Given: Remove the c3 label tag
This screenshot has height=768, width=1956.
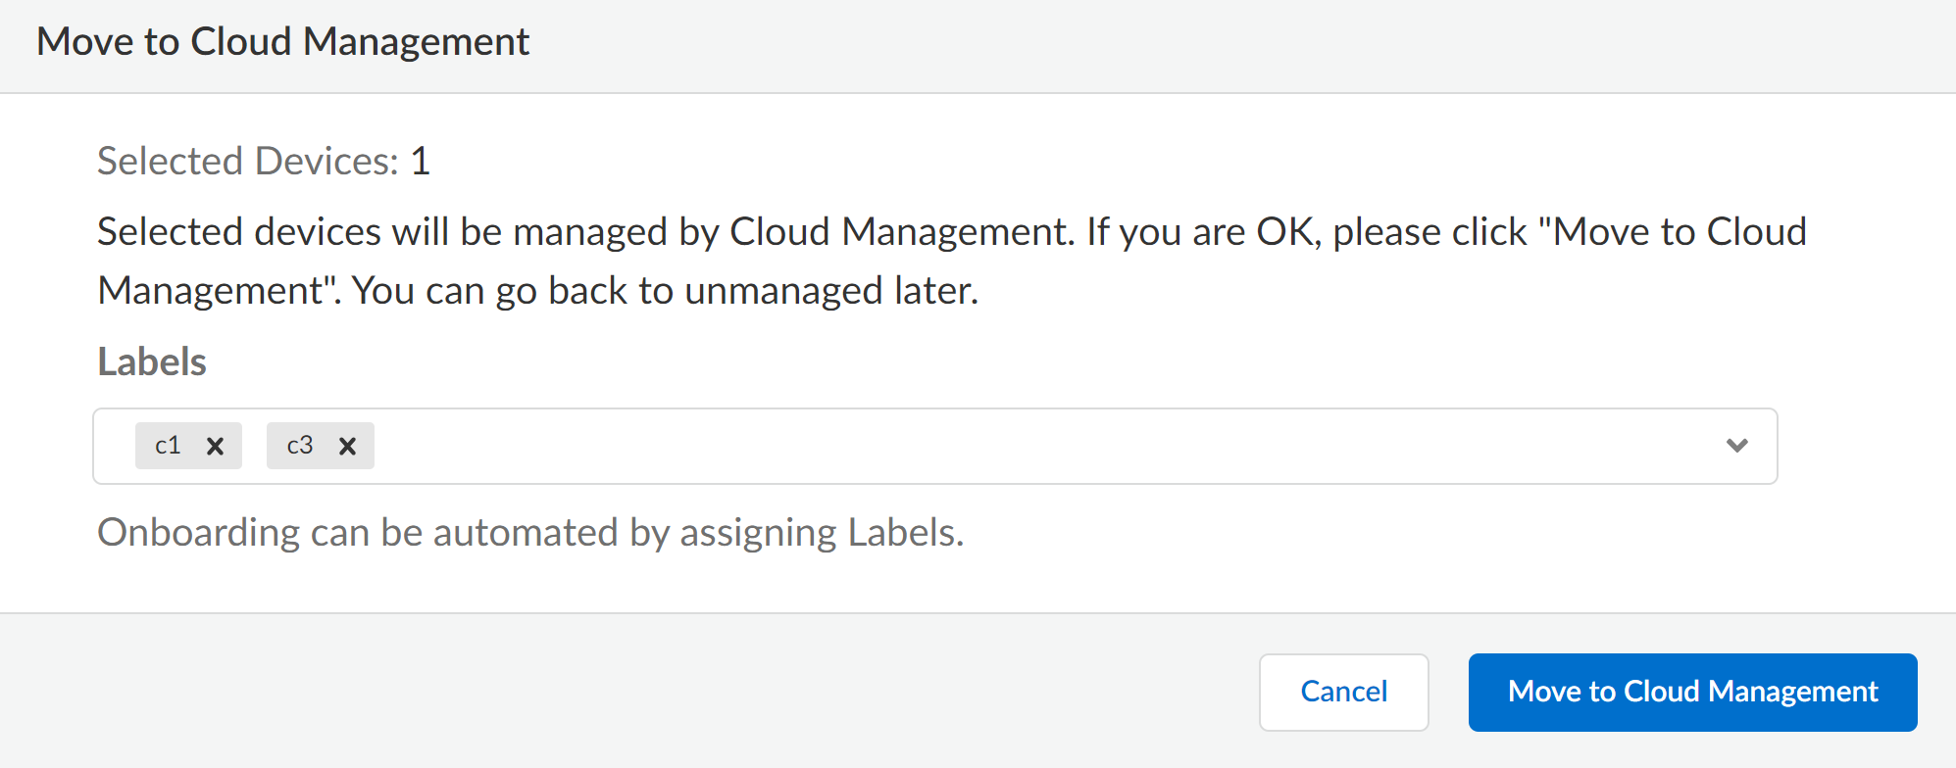Looking at the screenshot, I should point(347,447).
